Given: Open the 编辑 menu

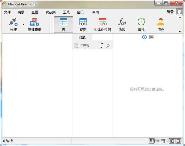Looking at the screenshot, I should coord(21,12).
